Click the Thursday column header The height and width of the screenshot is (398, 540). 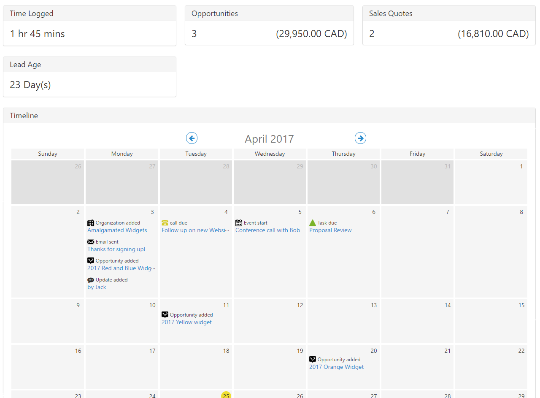(343, 154)
